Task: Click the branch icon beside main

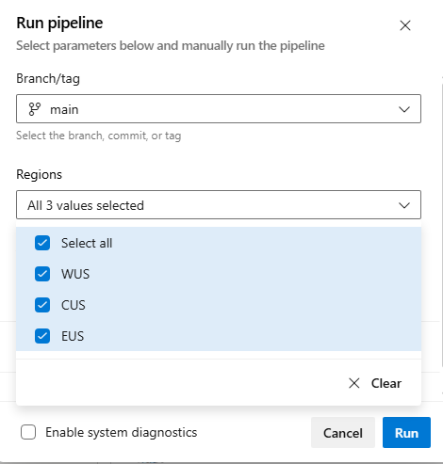Action: click(35, 109)
